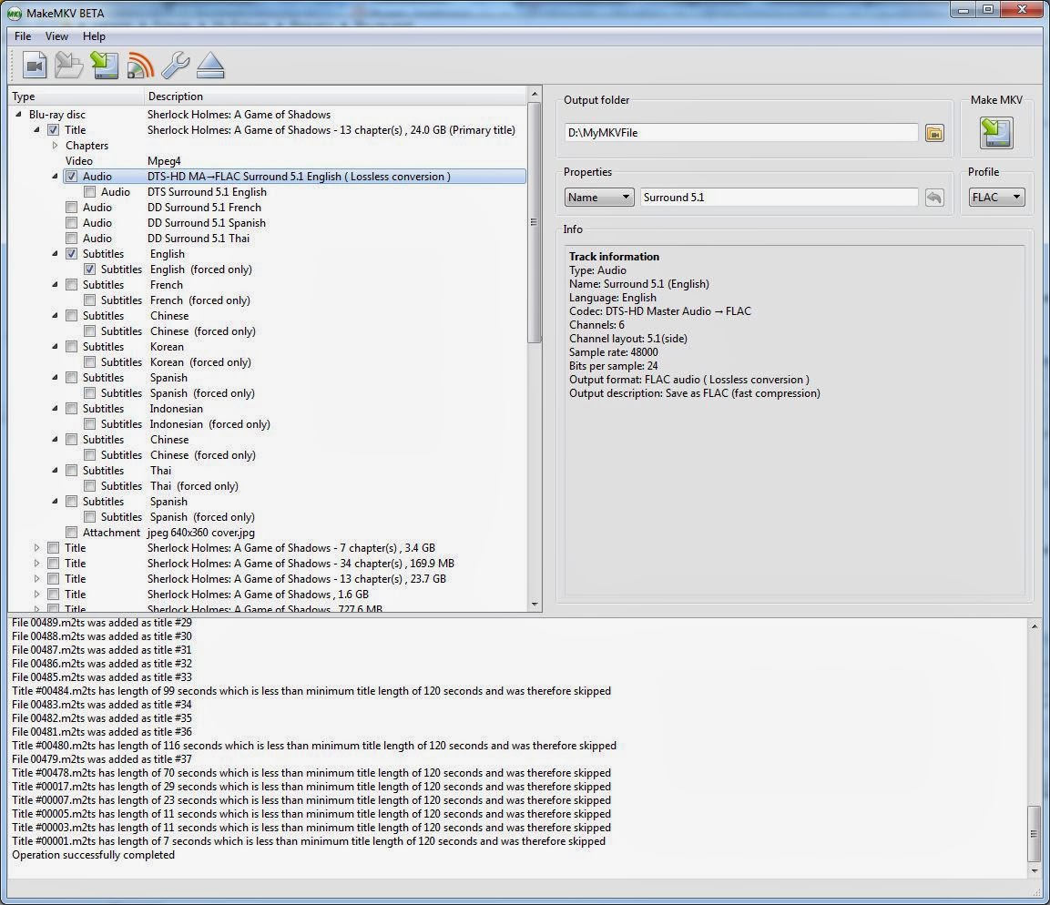Click the Eject disc toolbar icon
This screenshot has width=1050, height=905.
(x=211, y=65)
